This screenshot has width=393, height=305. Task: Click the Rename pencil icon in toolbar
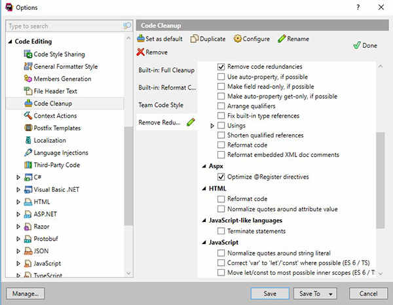pyautogui.click(x=282, y=39)
